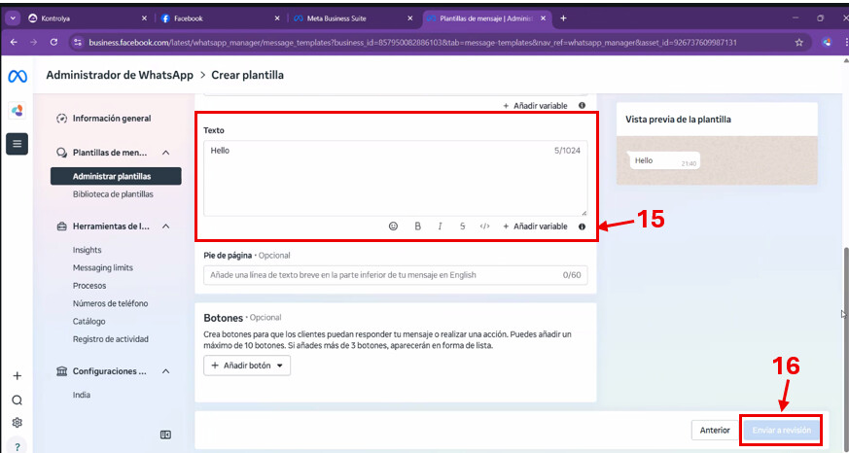Apply strikethrough formatting to text

tap(462, 226)
